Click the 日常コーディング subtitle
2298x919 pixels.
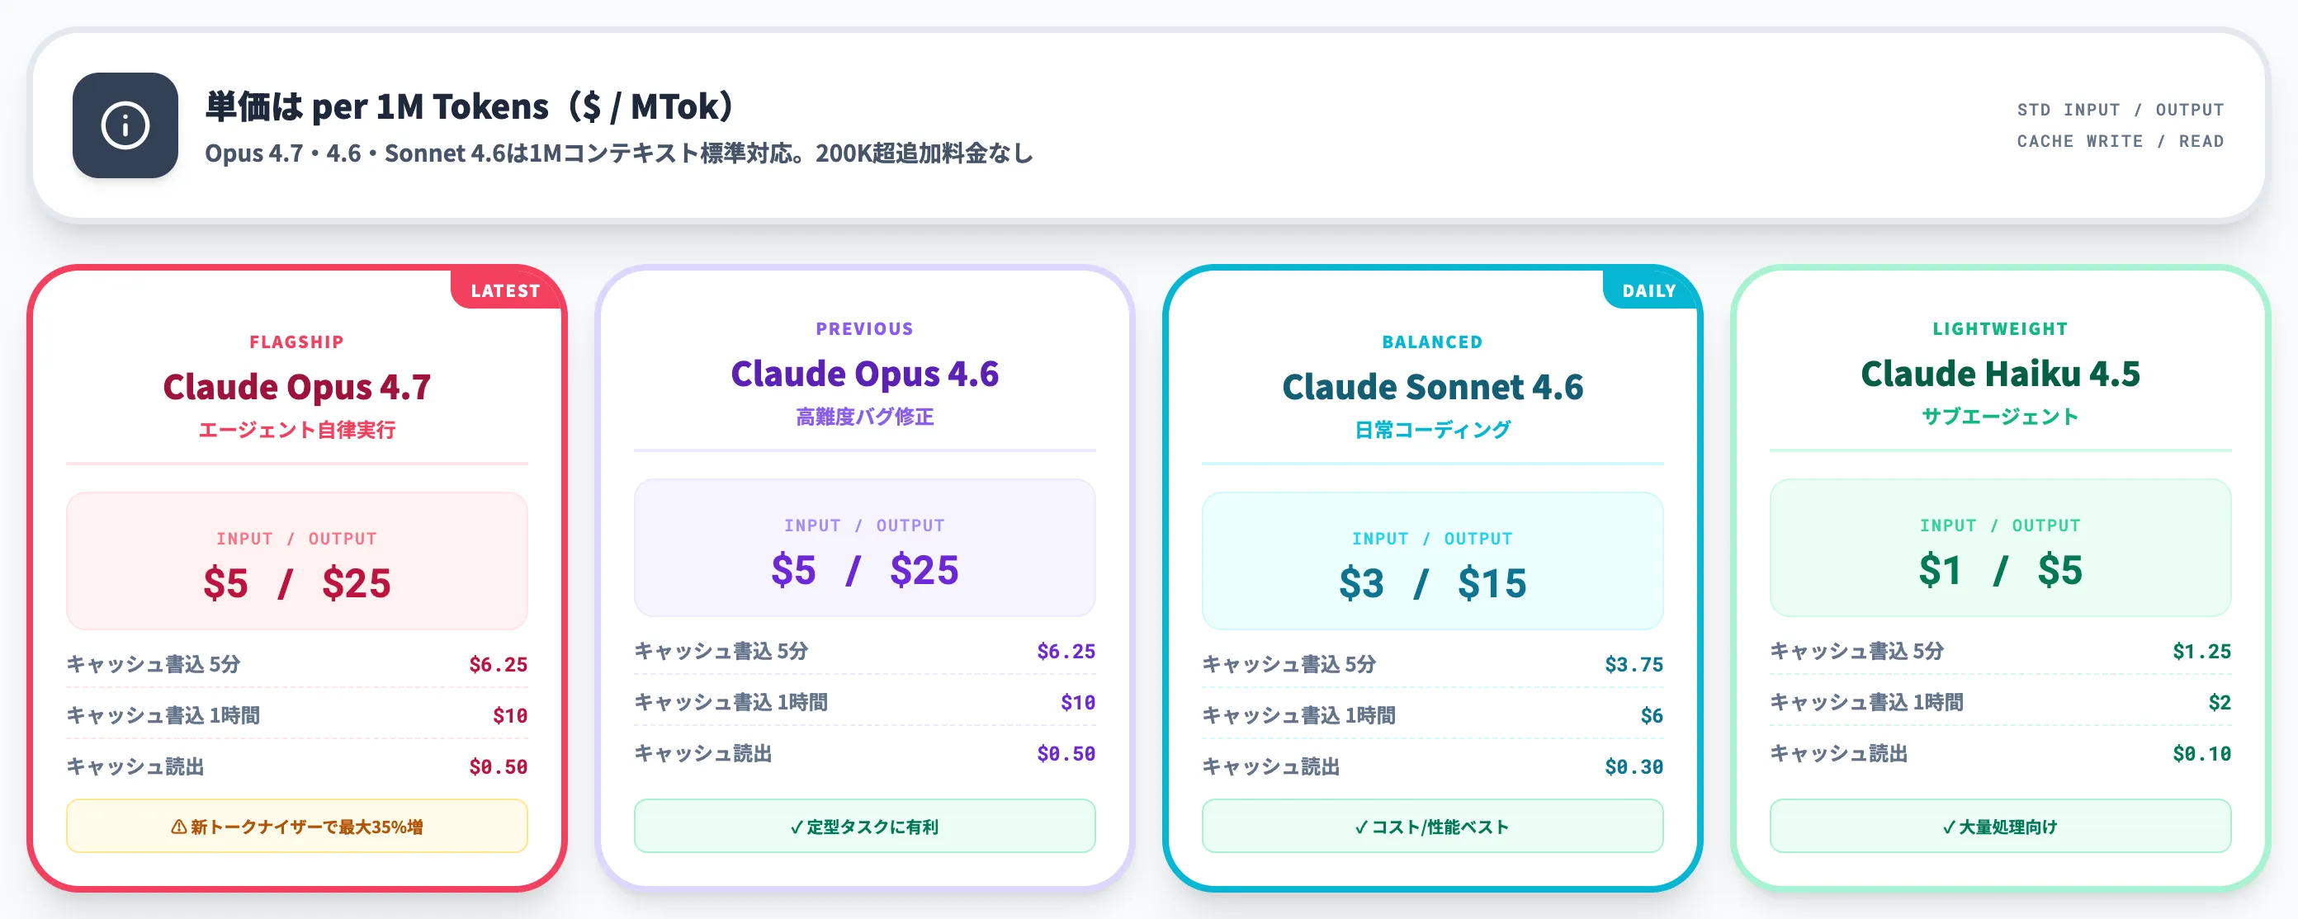pos(1433,430)
